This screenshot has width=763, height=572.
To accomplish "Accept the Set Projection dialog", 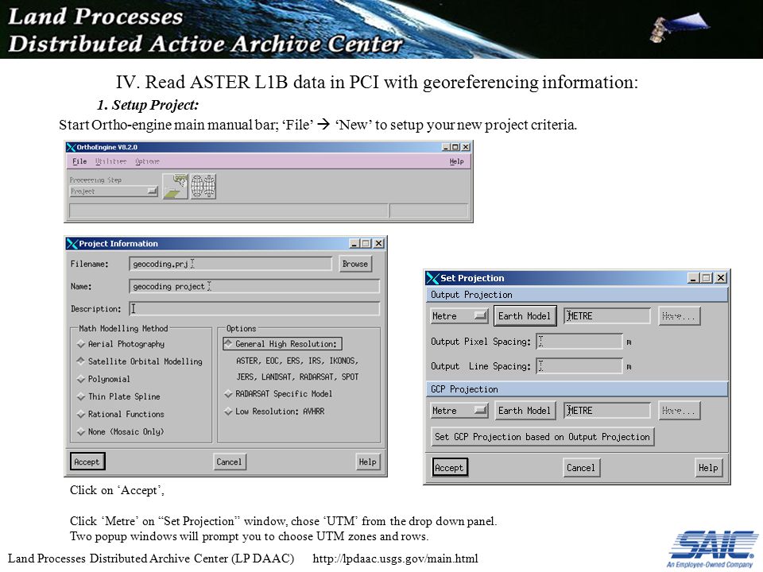I will (x=450, y=467).
